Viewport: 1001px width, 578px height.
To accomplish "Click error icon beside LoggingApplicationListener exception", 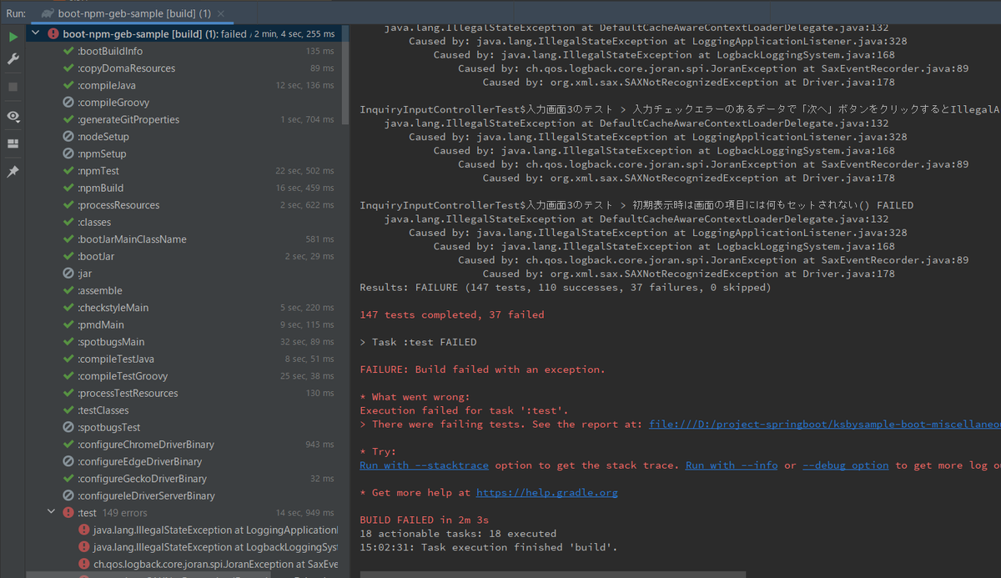I will pos(83,530).
